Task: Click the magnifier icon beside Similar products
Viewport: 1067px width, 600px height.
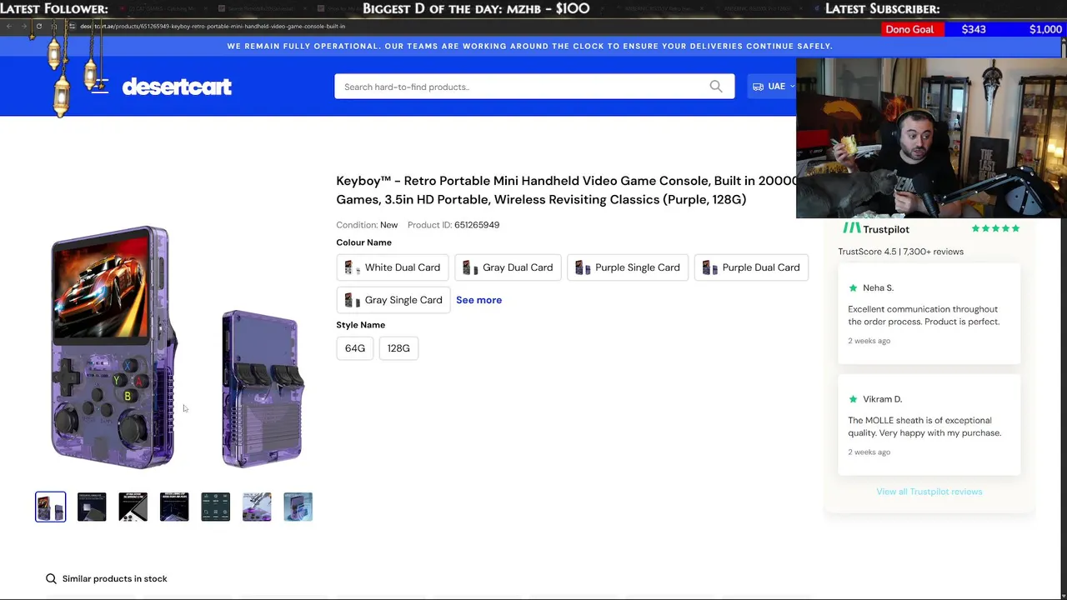Action: click(x=51, y=578)
